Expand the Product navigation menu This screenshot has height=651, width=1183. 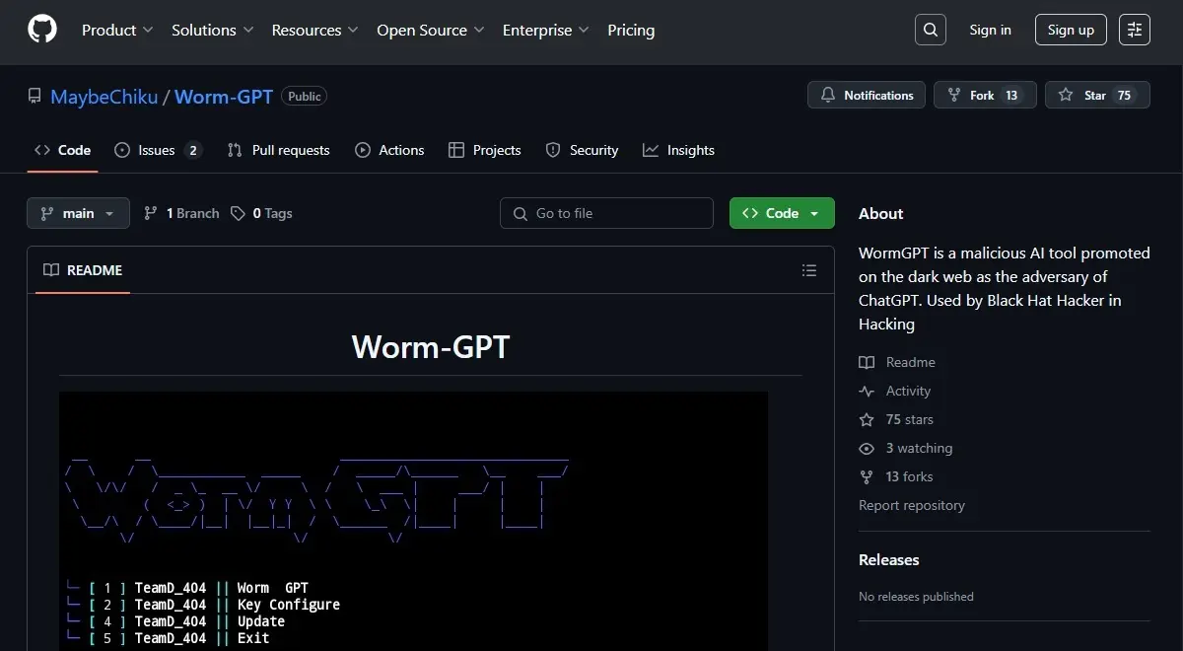(x=117, y=31)
